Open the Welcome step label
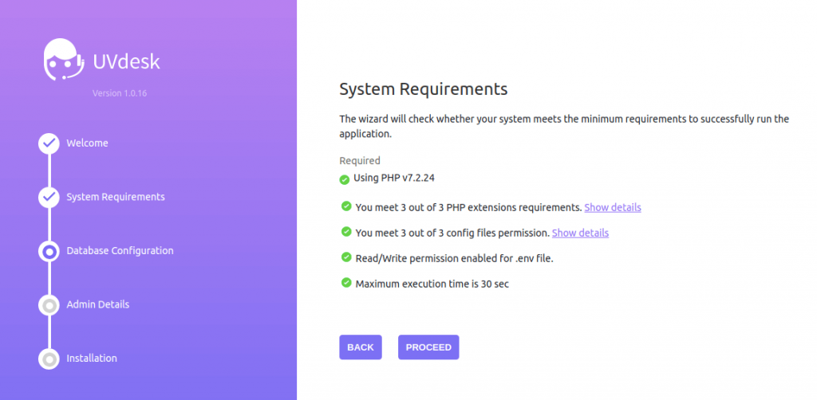 click(88, 143)
